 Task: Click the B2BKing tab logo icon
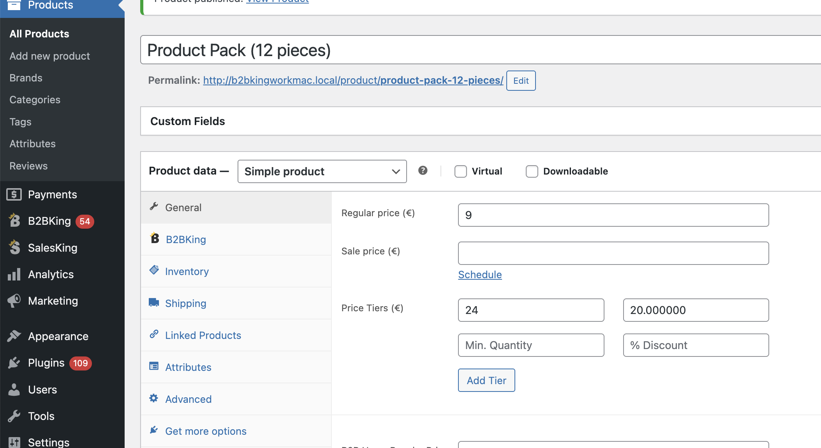coord(154,238)
